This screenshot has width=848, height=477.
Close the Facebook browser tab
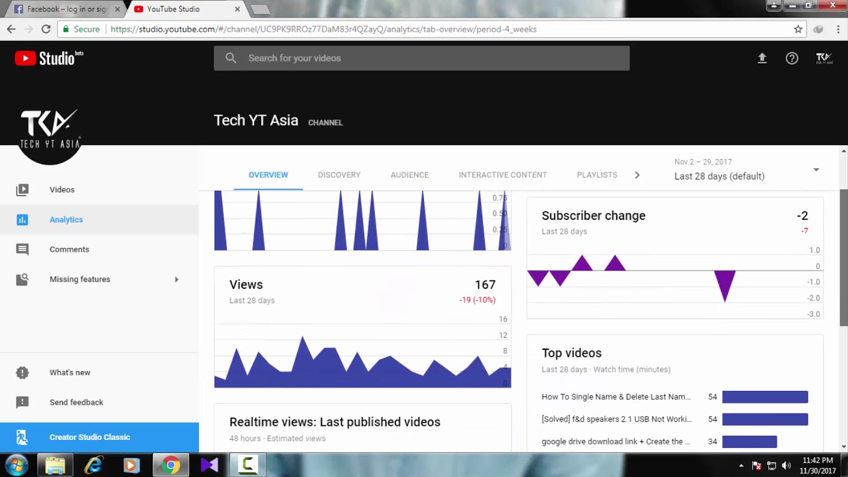(x=117, y=9)
